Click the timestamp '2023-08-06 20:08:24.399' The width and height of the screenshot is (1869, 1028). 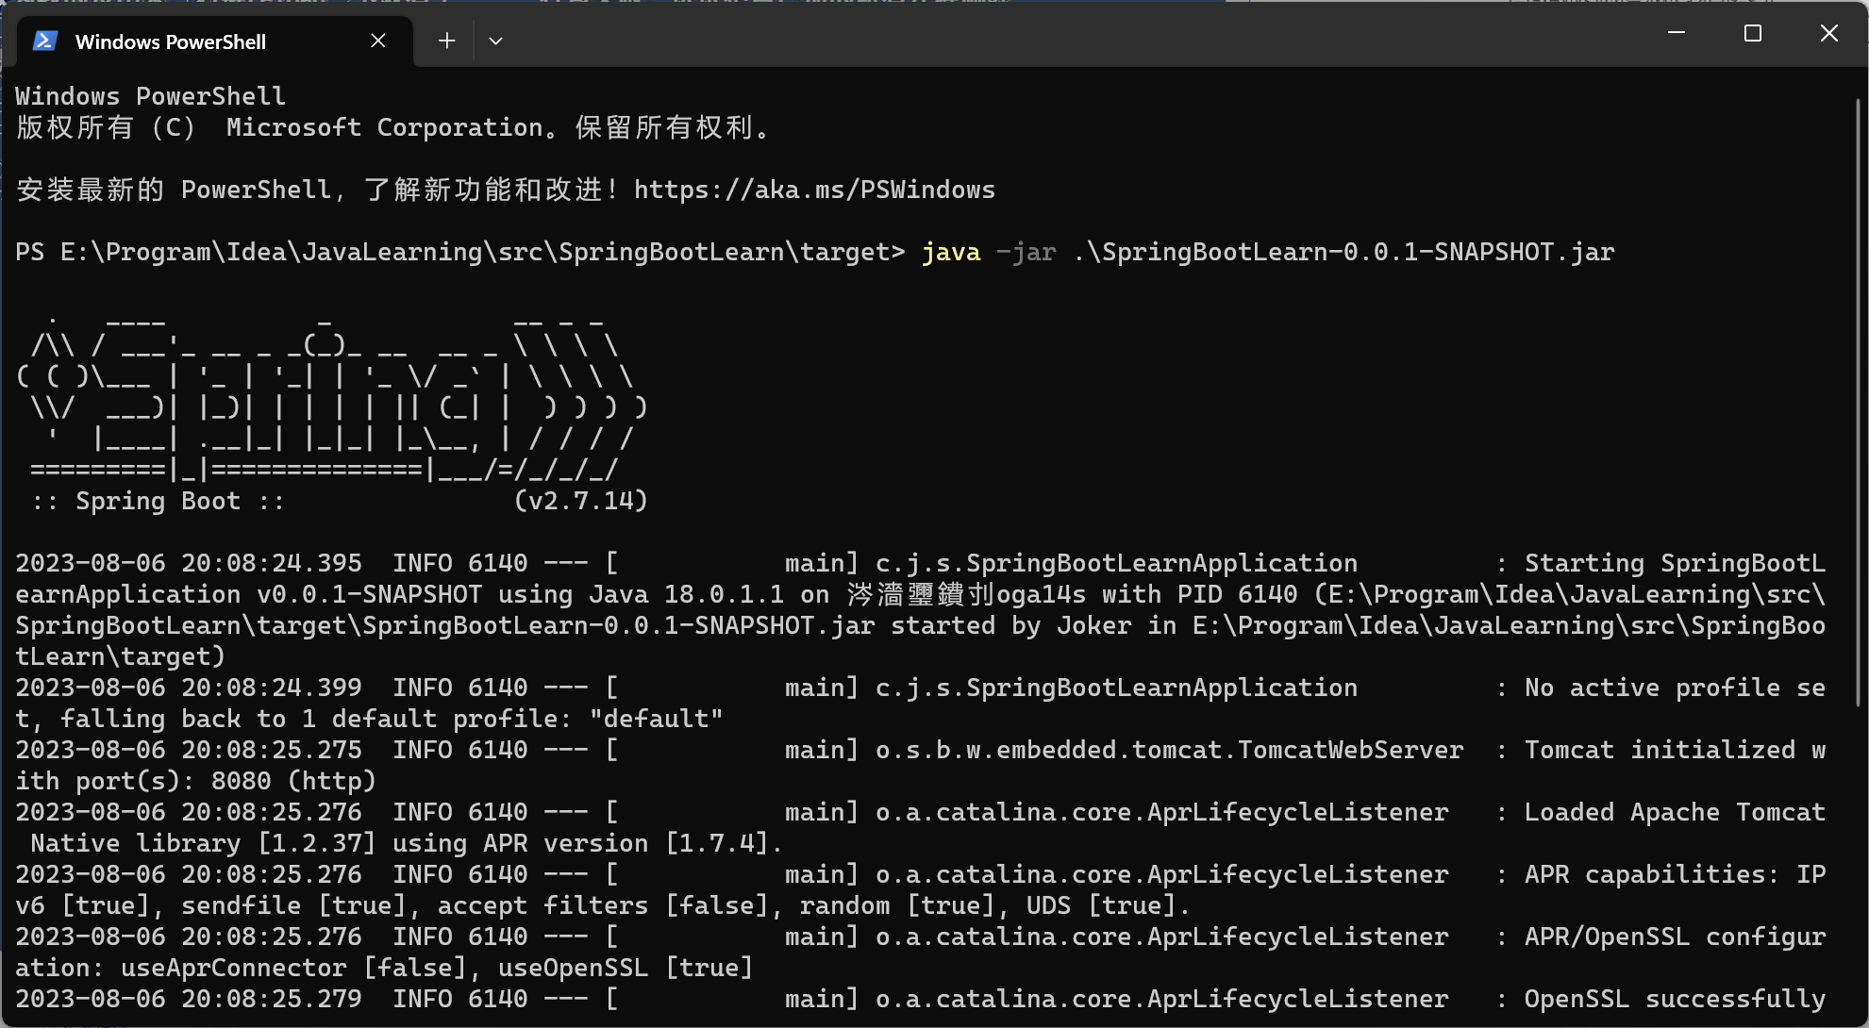[x=189, y=688]
